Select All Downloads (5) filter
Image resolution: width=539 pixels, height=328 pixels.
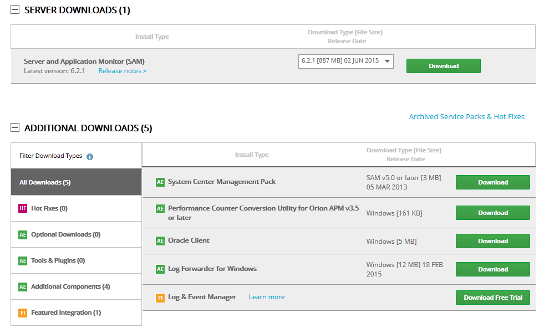tap(77, 182)
